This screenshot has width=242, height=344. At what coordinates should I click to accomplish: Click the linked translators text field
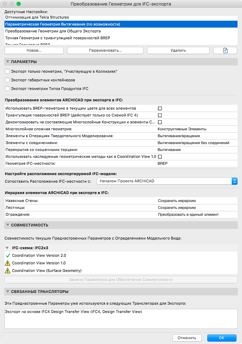coord(121,318)
